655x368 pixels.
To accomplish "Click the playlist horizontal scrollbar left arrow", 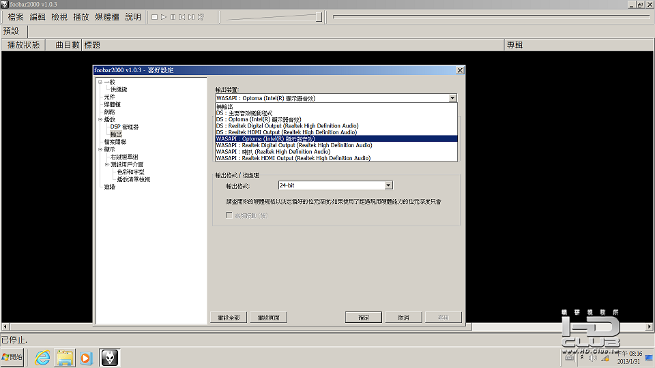I will tap(5, 326).
